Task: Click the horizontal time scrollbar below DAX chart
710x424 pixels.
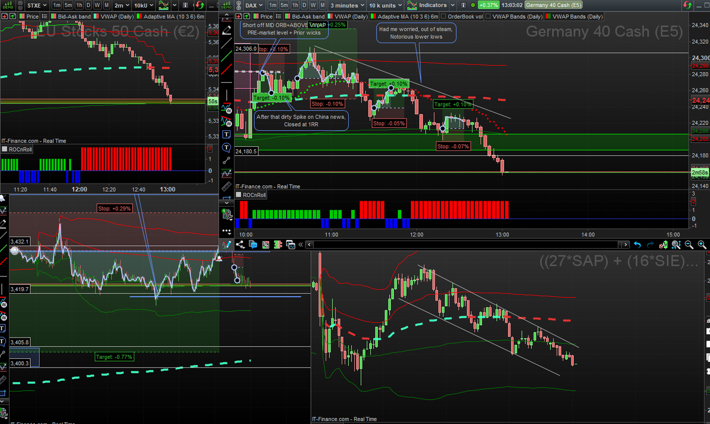Action: tap(466, 245)
